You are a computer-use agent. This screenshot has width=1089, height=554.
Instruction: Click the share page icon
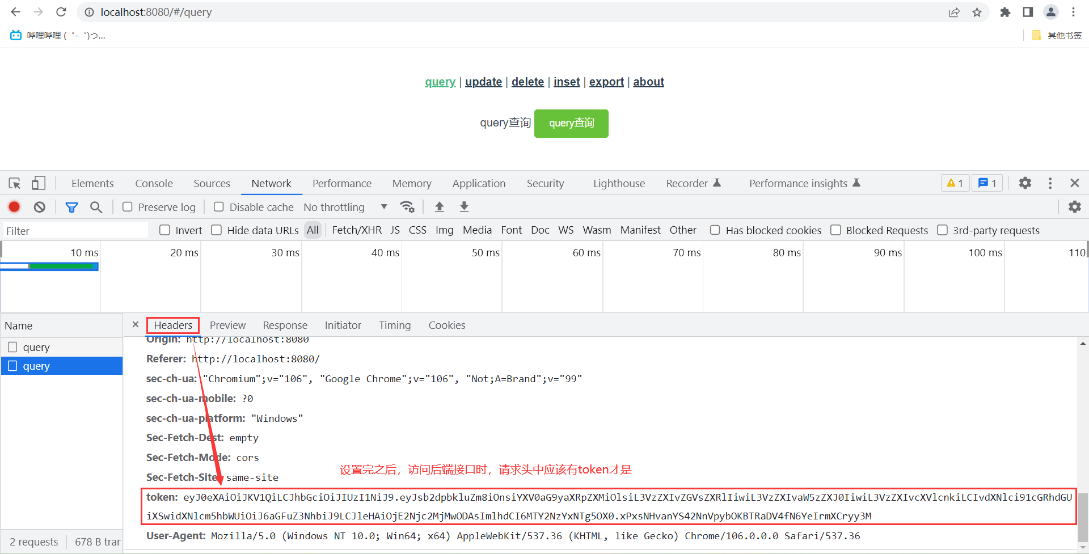pos(954,12)
